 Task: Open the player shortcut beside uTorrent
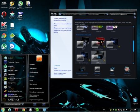point(12,47)
